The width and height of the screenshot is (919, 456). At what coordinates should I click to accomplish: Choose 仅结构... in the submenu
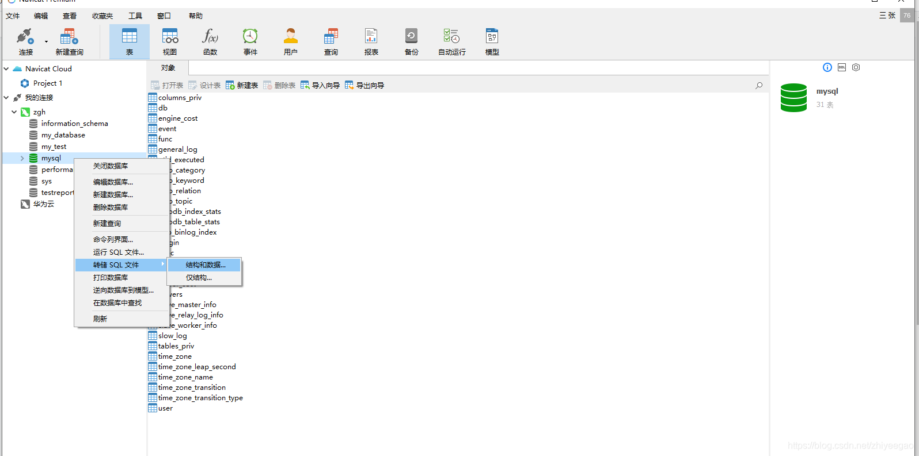pos(204,277)
